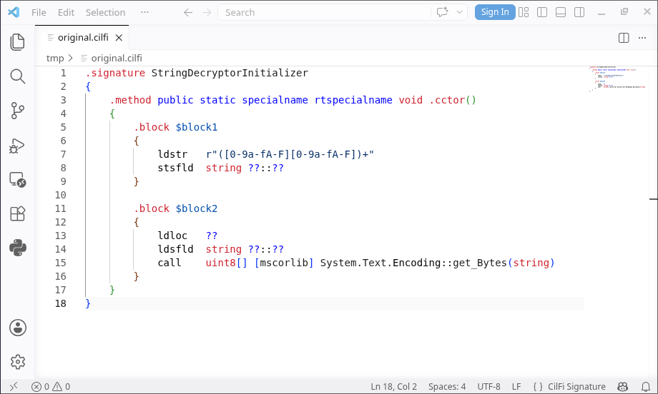Click $block1 label
This screenshot has width=658, height=394.
(x=197, y=127)
